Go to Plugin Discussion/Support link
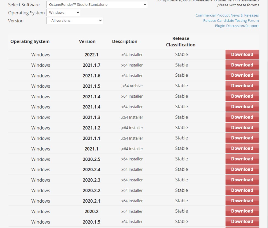Screen dimensions: 268x228 tap(237, 26)
